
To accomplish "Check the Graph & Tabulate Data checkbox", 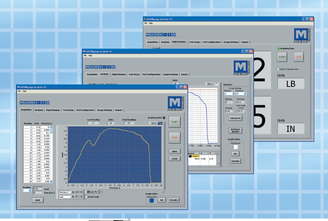I will point(278,69).
